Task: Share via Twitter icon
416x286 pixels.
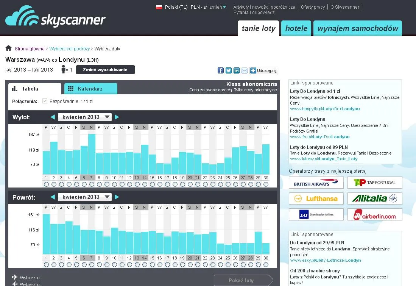Action: point(228,70)
